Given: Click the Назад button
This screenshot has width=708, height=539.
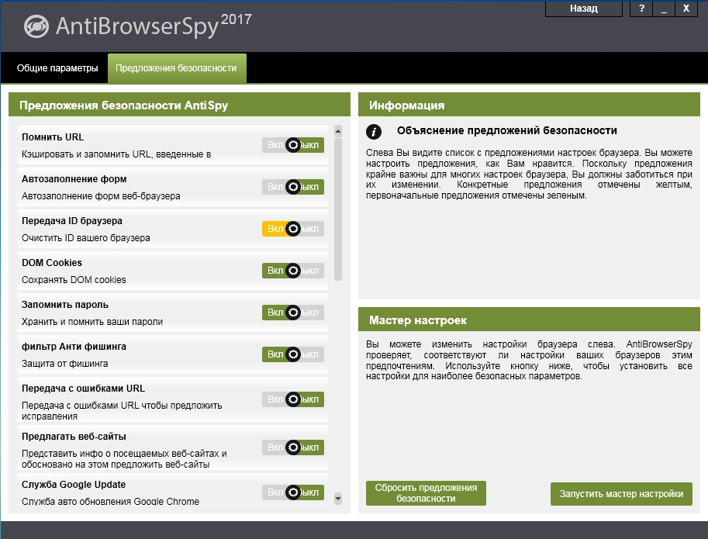Looking at the screenshot, I should coord(583,9).
